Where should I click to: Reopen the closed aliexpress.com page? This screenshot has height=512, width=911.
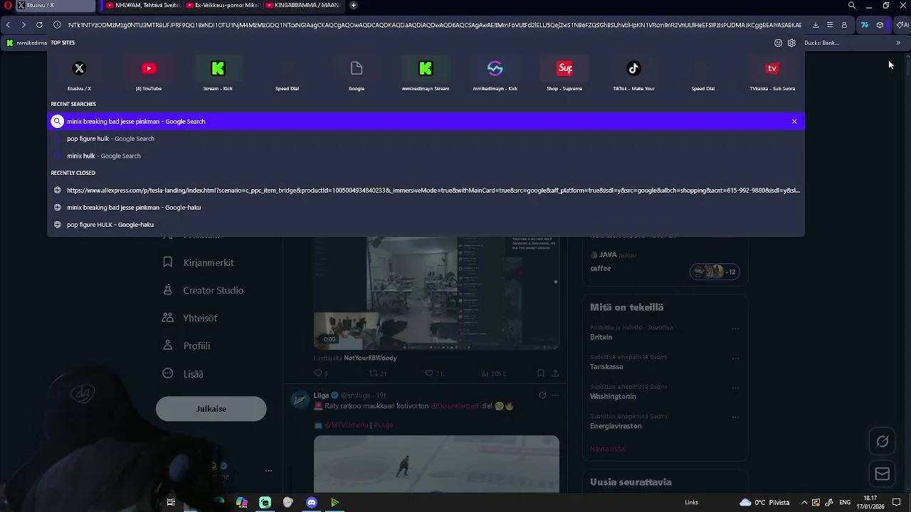click(x=426, y=191)
